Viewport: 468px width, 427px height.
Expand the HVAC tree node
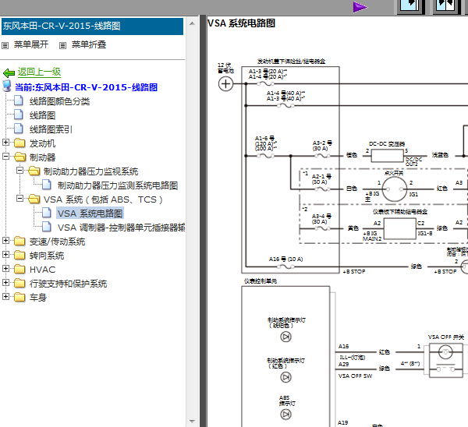pos(5,268)
